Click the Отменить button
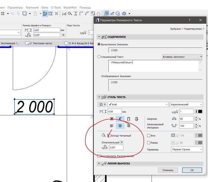Screen dimensions: 208x182 [168, 170]
